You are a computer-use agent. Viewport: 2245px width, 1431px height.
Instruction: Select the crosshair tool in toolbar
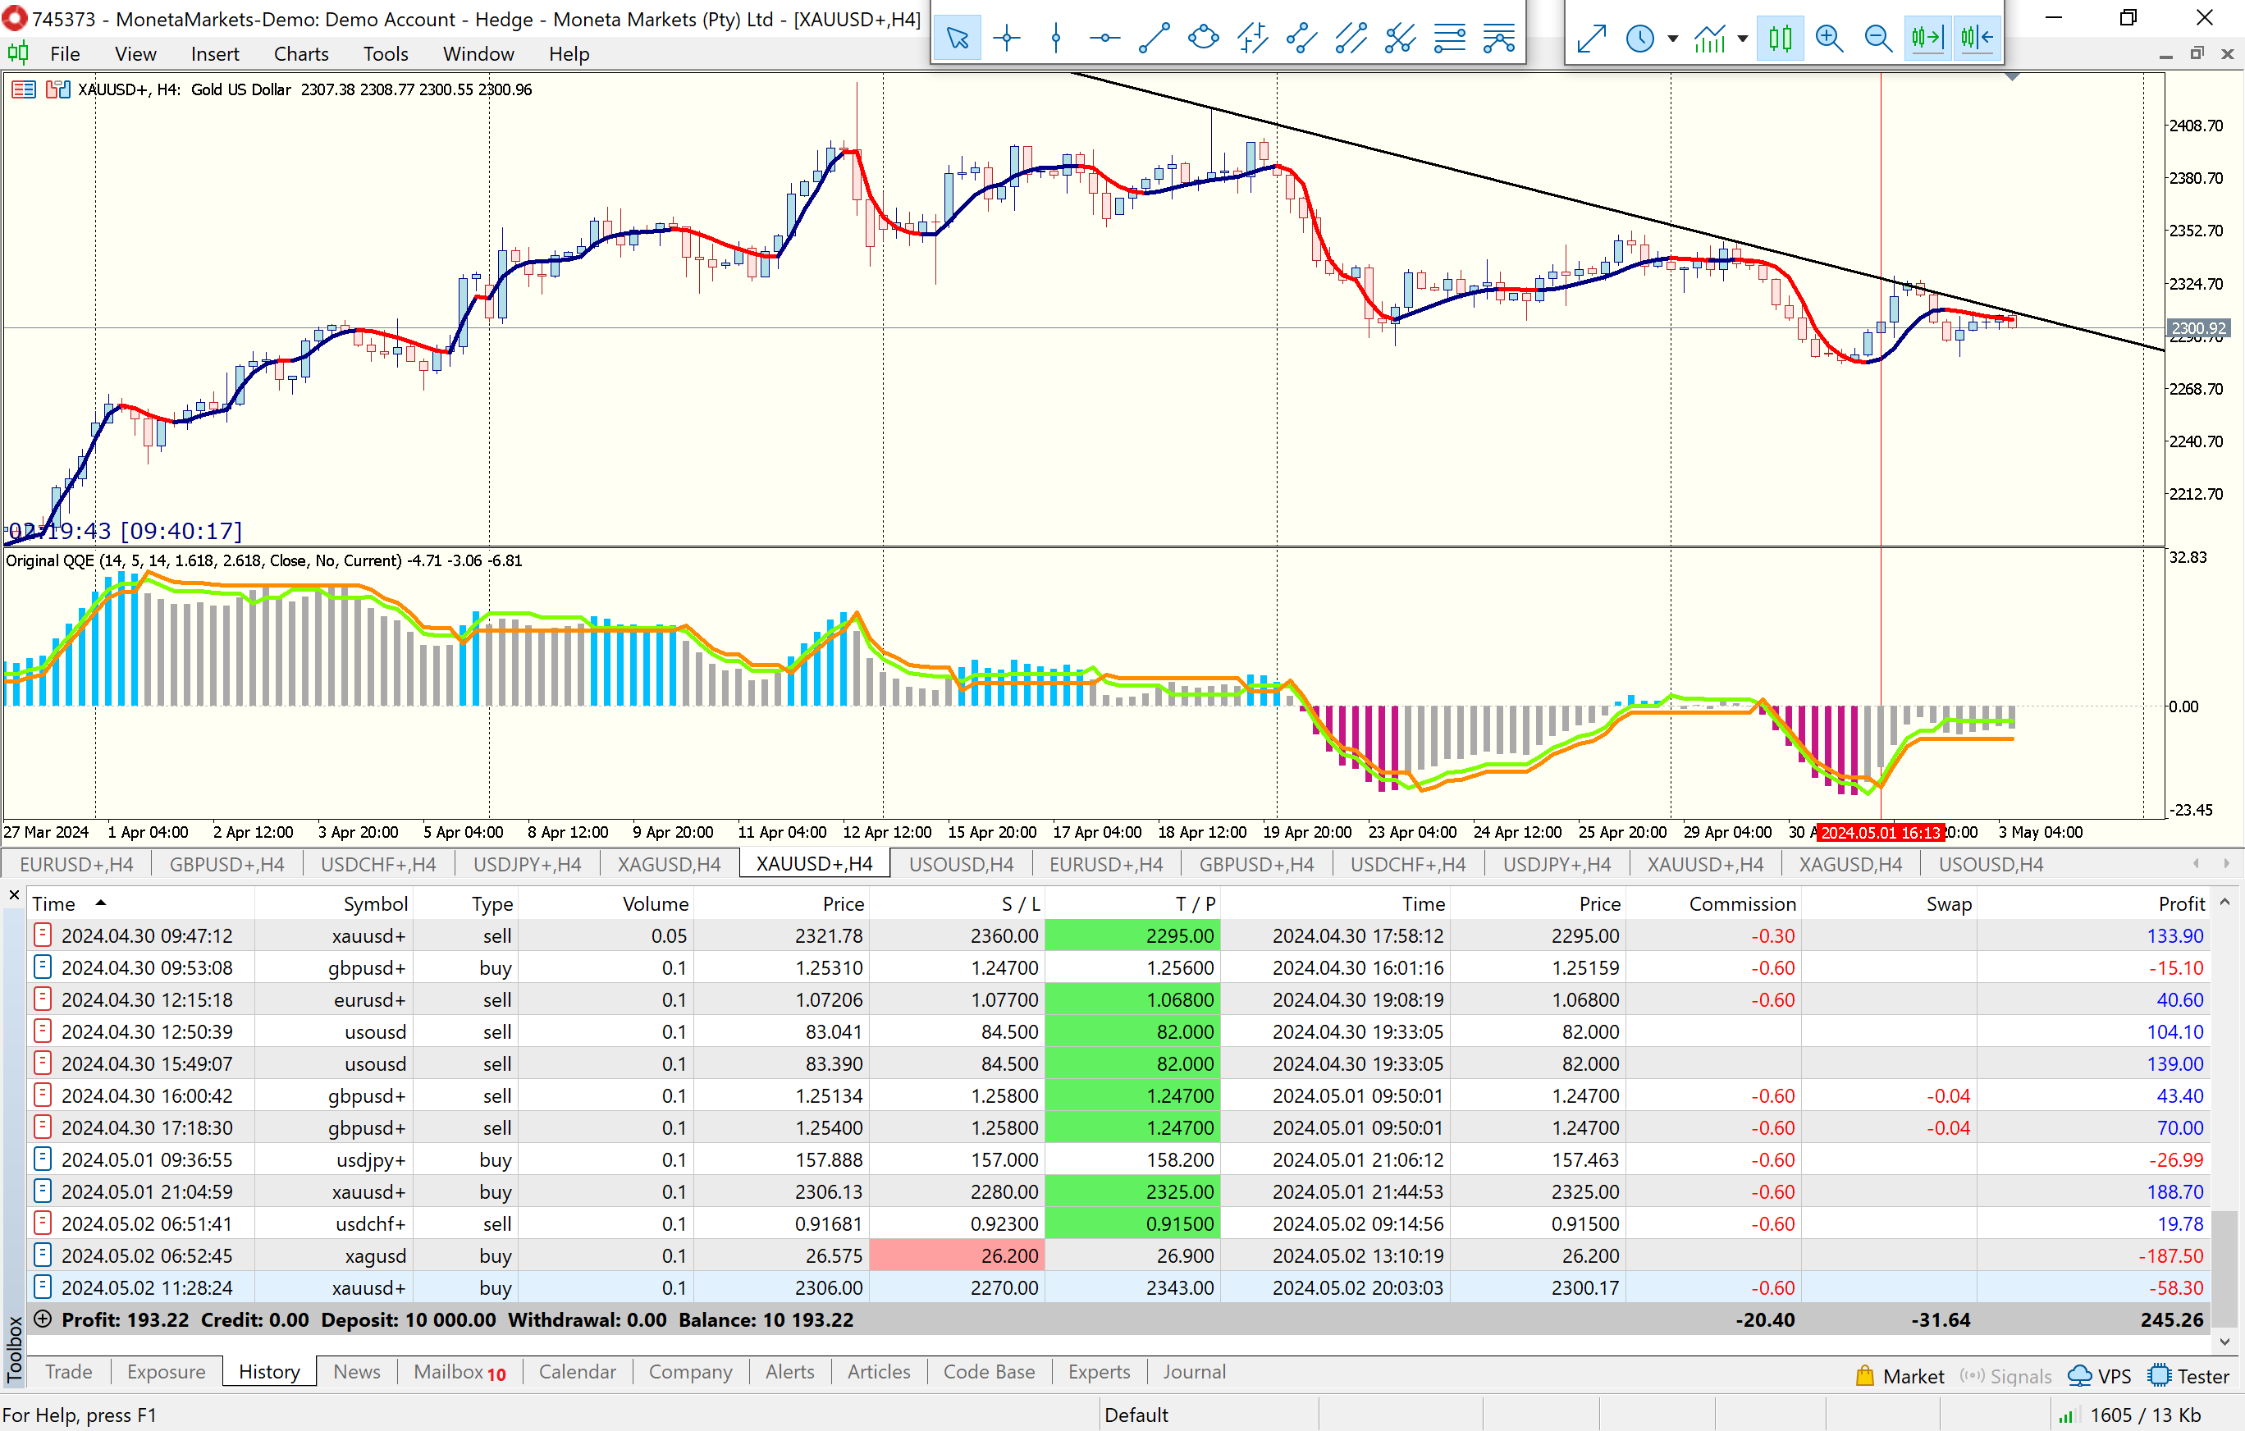pos(1007,39)
